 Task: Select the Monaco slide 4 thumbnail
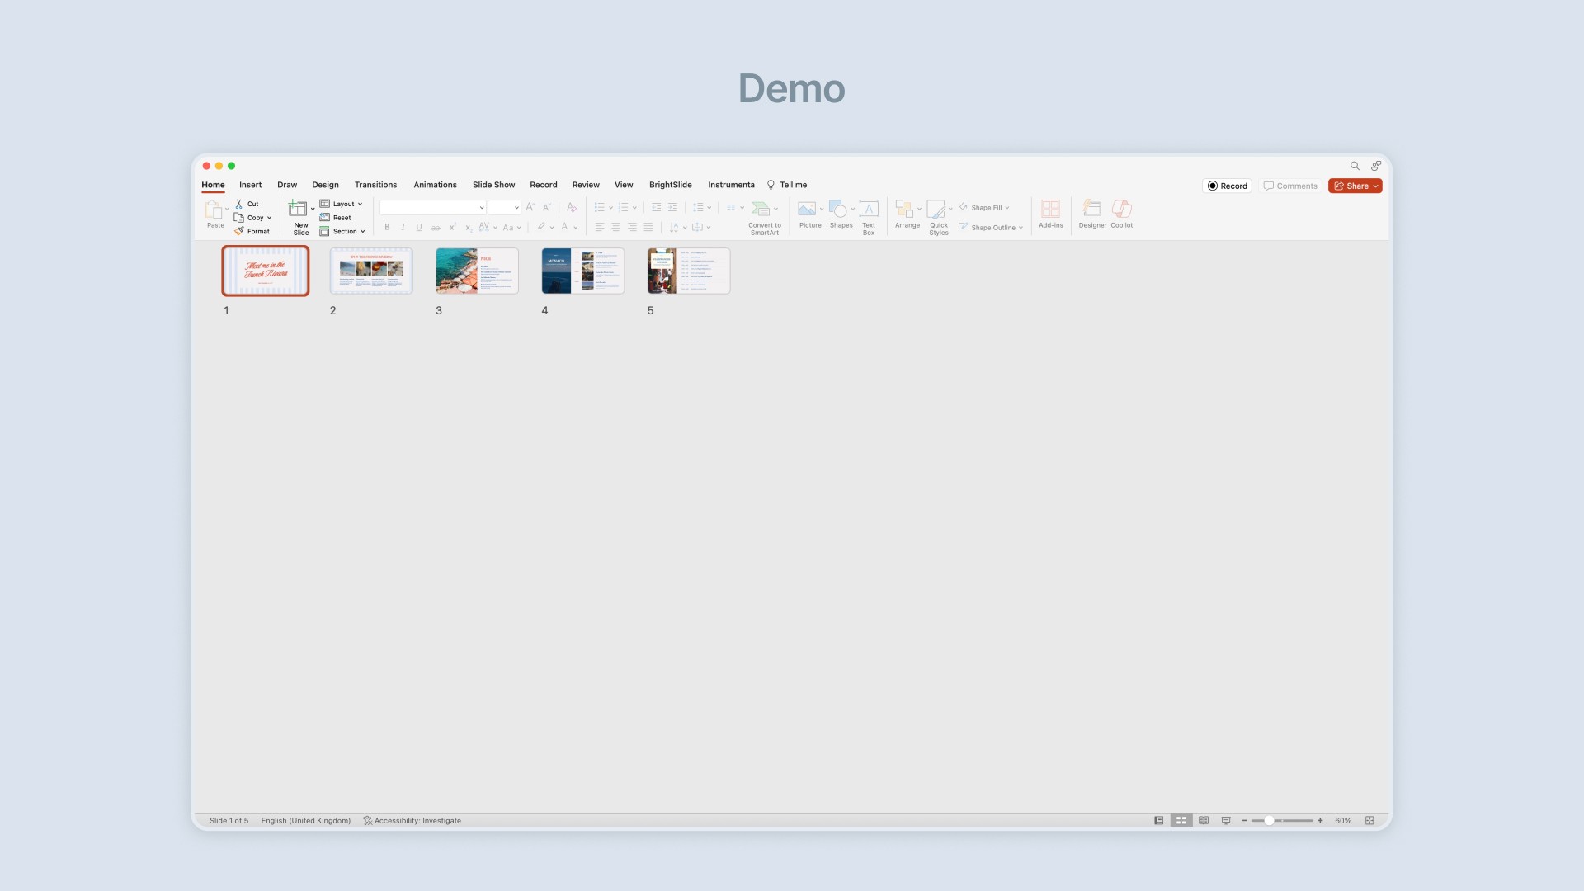582,271
